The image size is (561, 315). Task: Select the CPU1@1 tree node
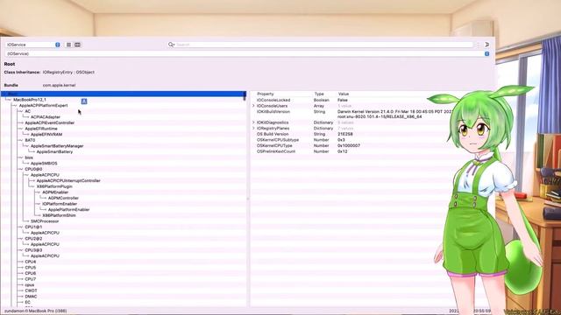click(33, 227)
